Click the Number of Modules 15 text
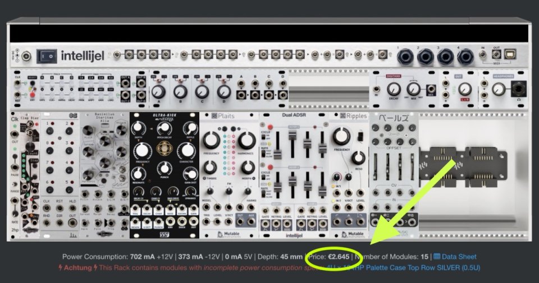 coord(391,257)
